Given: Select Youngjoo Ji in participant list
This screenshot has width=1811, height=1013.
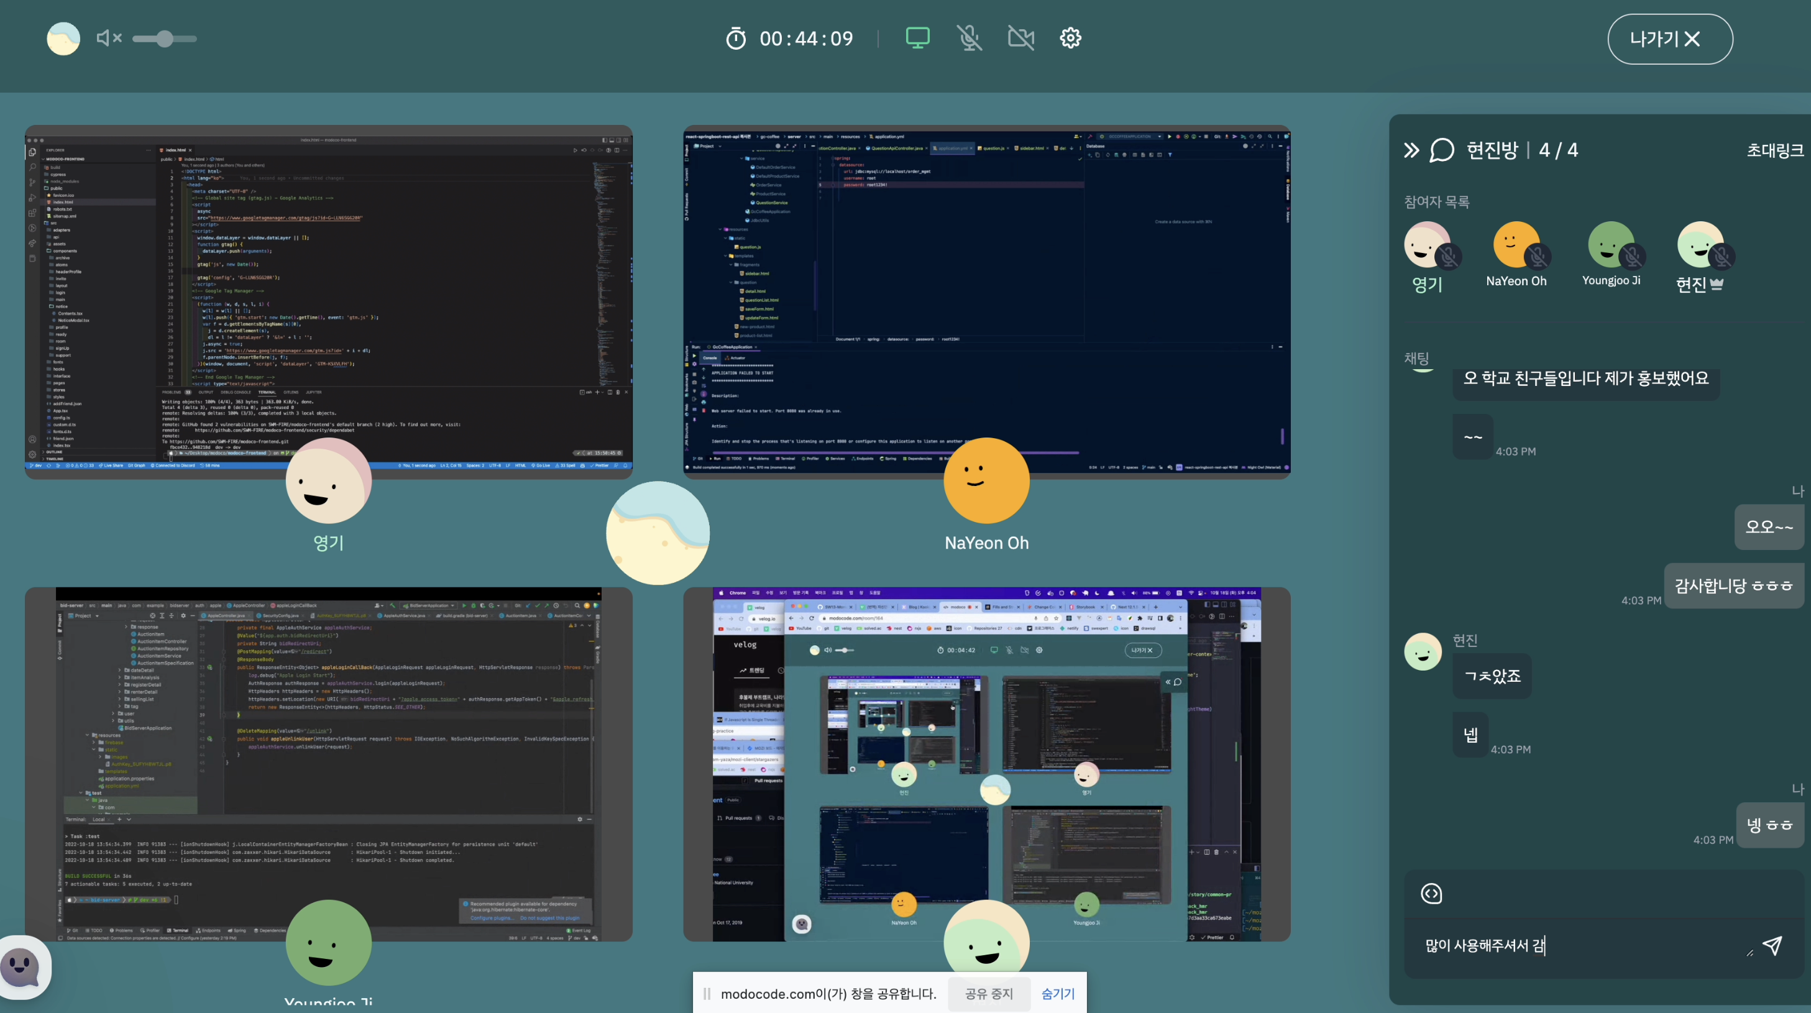Looking at the screenshot, I should [1612, 254].
